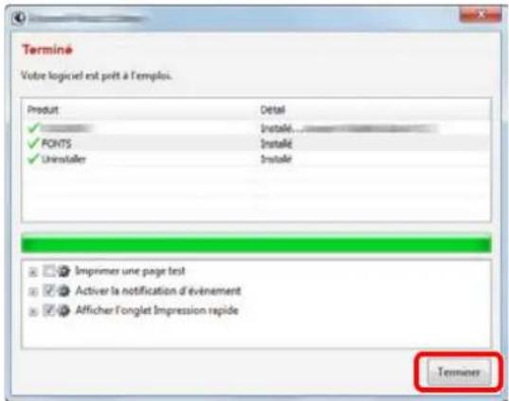Select the Uninstaller row in the product list
The width and height of the screenshot is (509, 401).
coord(256,159)
